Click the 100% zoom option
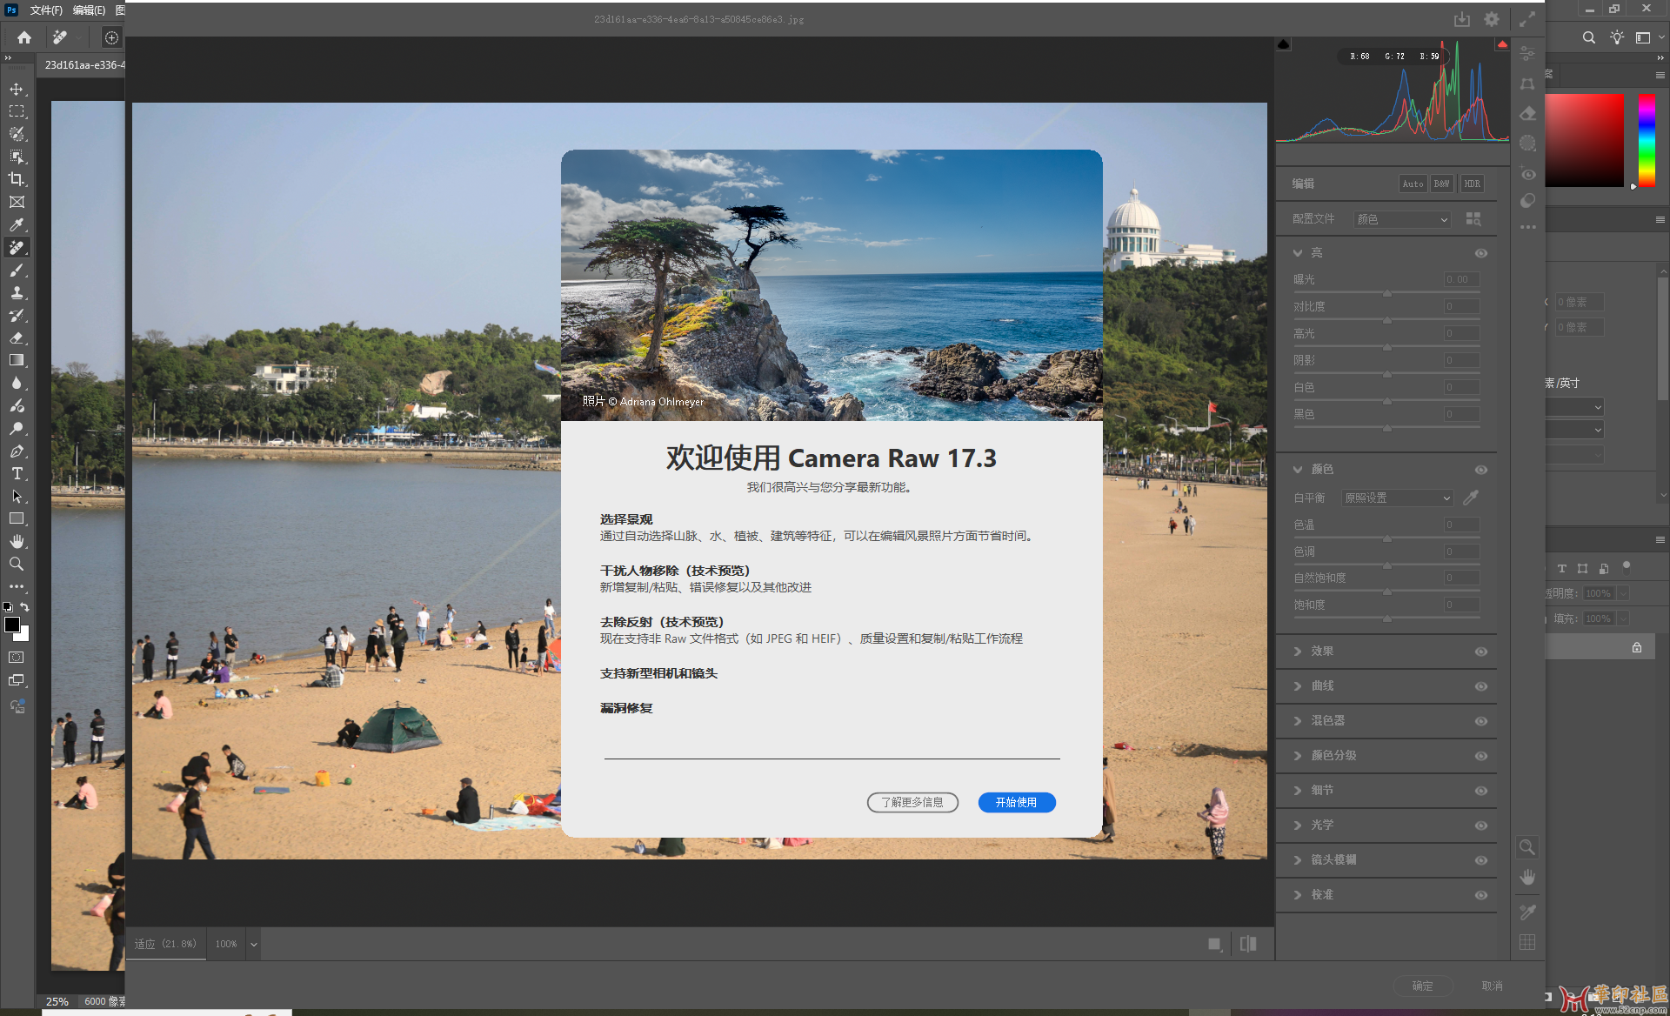 [x=226, y=944]
